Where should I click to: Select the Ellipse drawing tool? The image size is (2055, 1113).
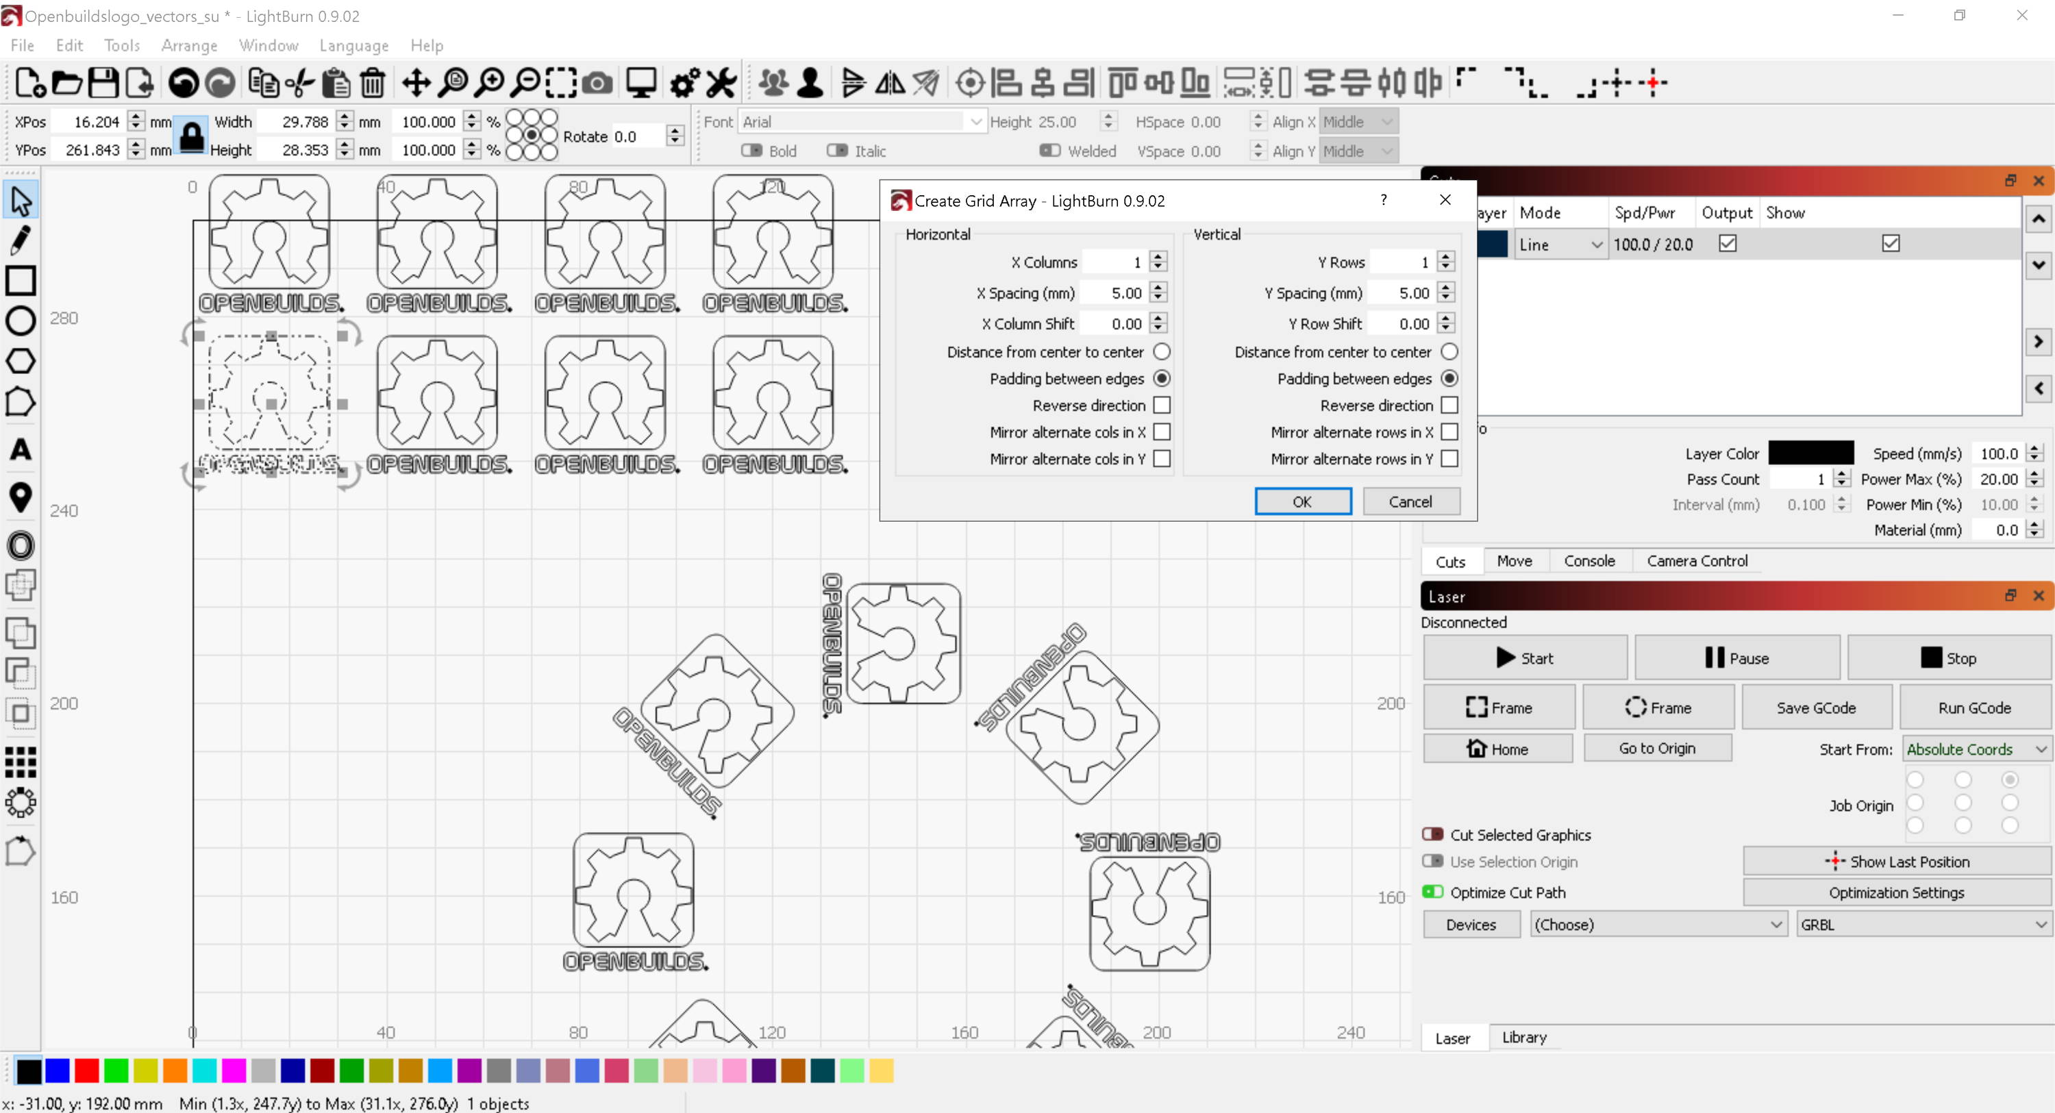coord(21,321)
